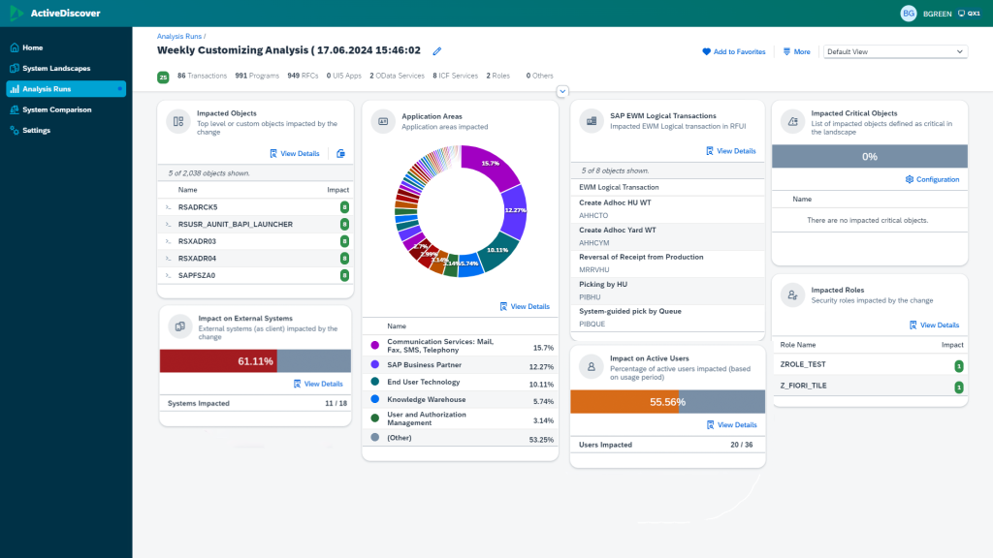Click the 86 Transactions counter
This screenshot has width=993, height=558.
point(202,76)
